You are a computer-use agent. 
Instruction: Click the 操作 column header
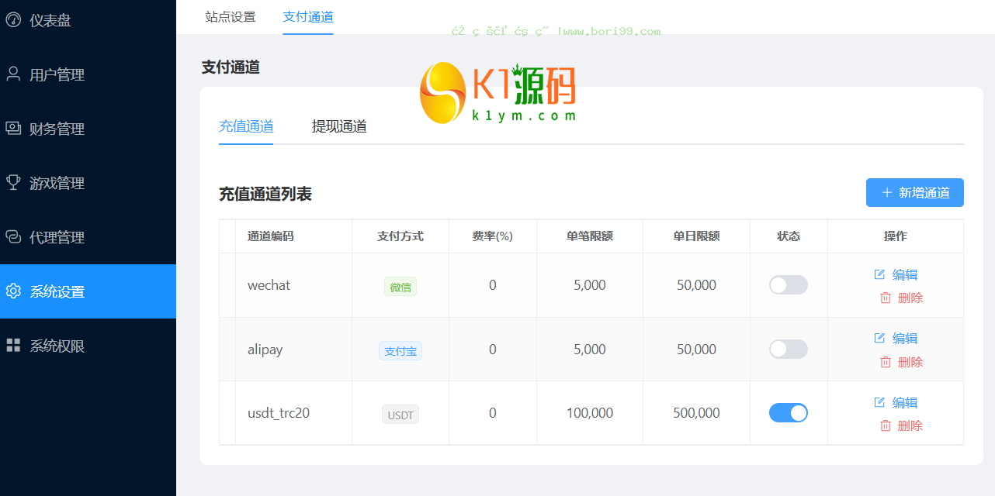pos(896,236)
